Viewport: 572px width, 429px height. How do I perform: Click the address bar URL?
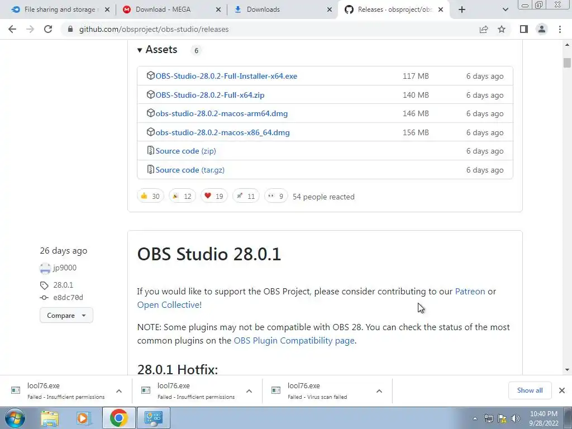(x=154, y=29)
